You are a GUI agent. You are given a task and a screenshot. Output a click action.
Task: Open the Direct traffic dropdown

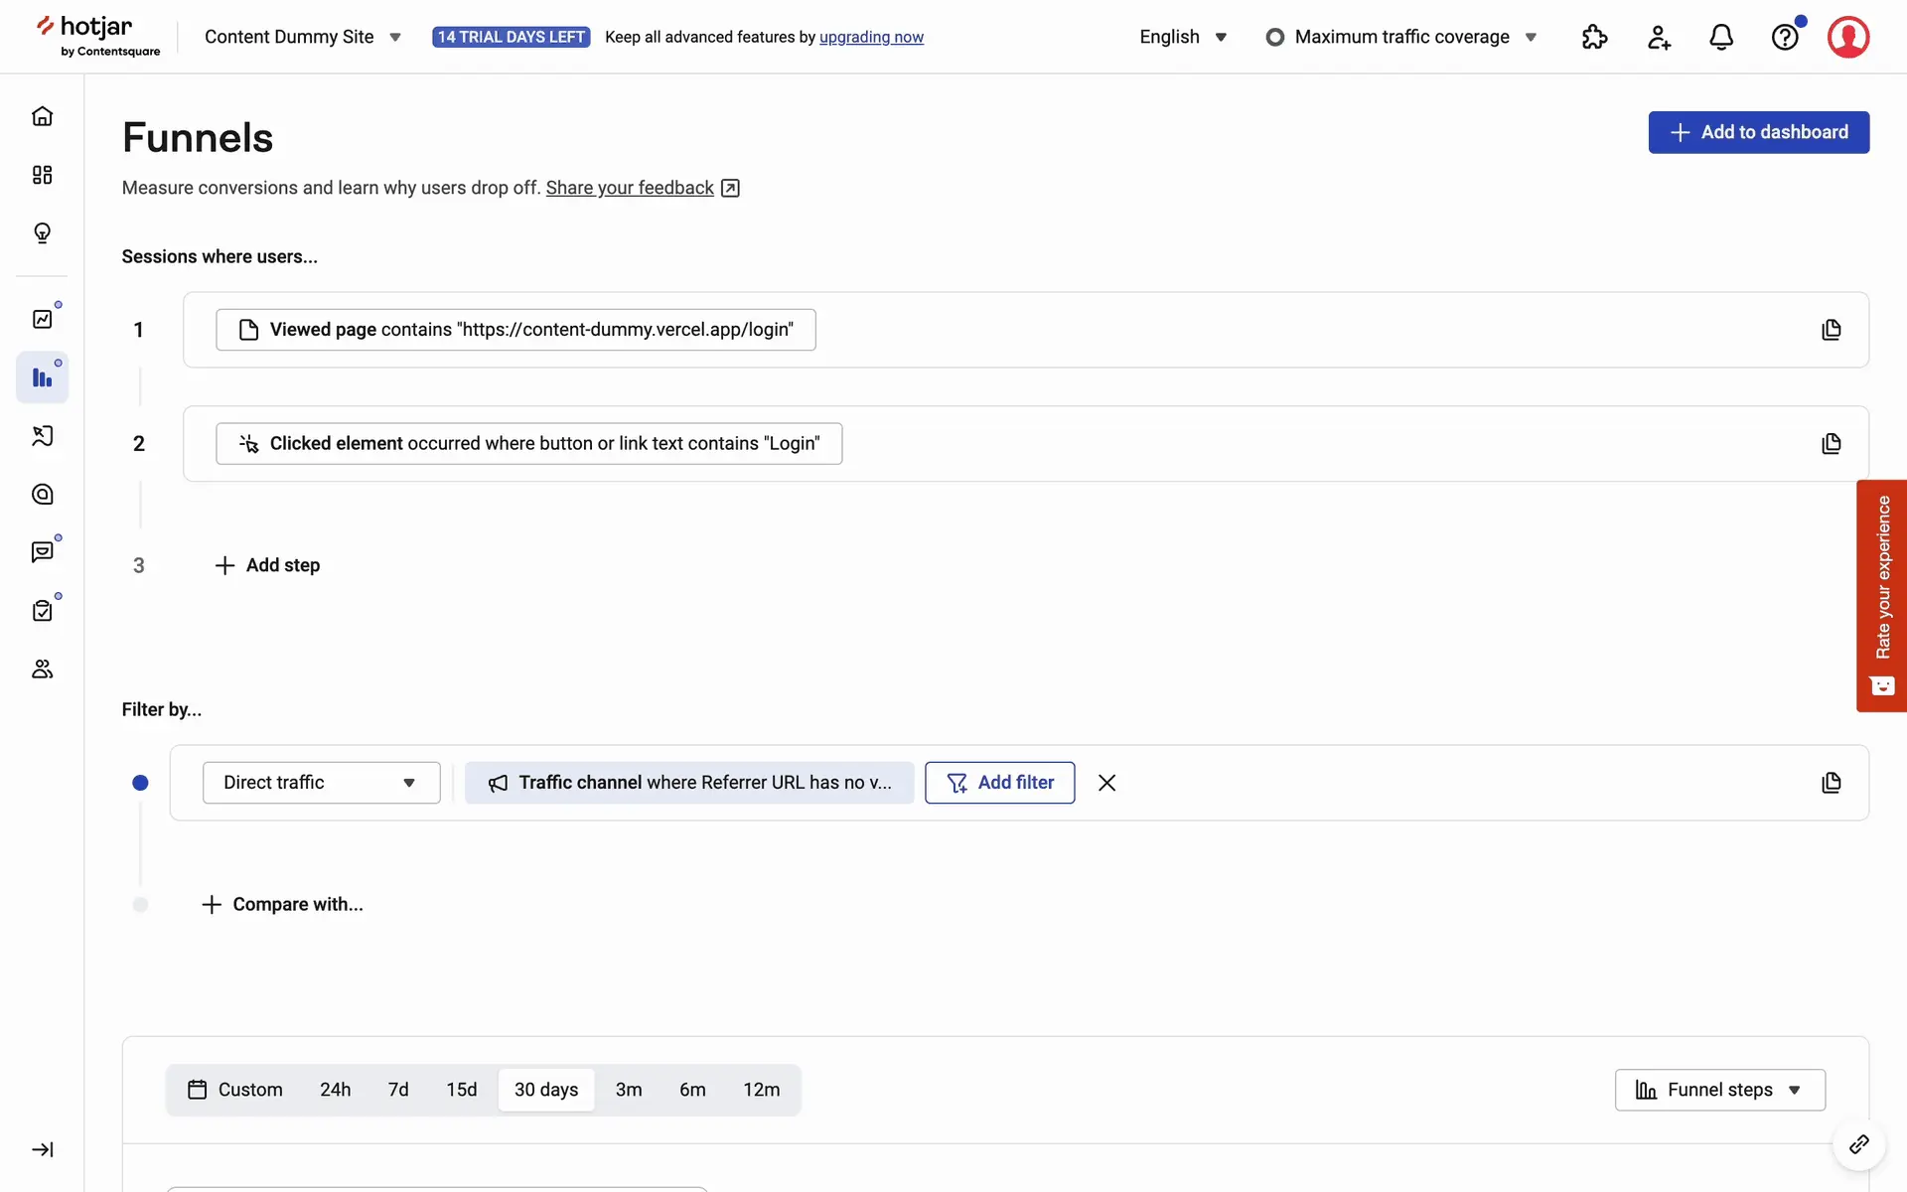coord(321,783)
